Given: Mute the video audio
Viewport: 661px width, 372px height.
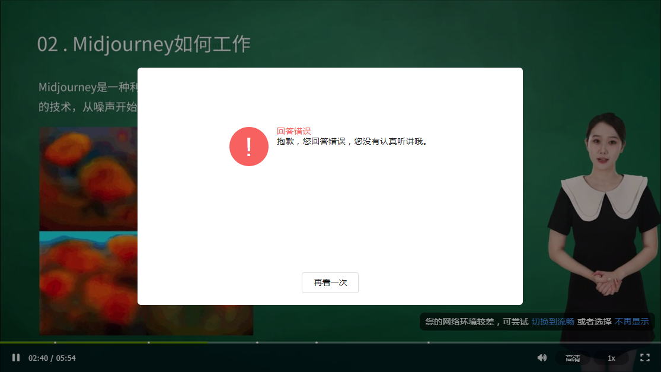Looking at the screenshot, I should coord(542,358).
